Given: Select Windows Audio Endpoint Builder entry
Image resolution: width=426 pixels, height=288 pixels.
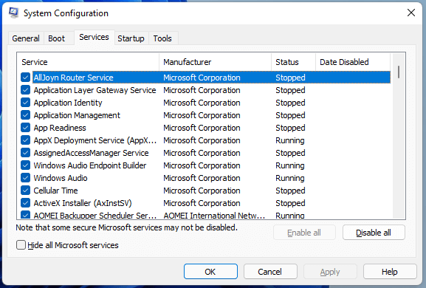Looking at the screenshot, I should coord(90,165).
